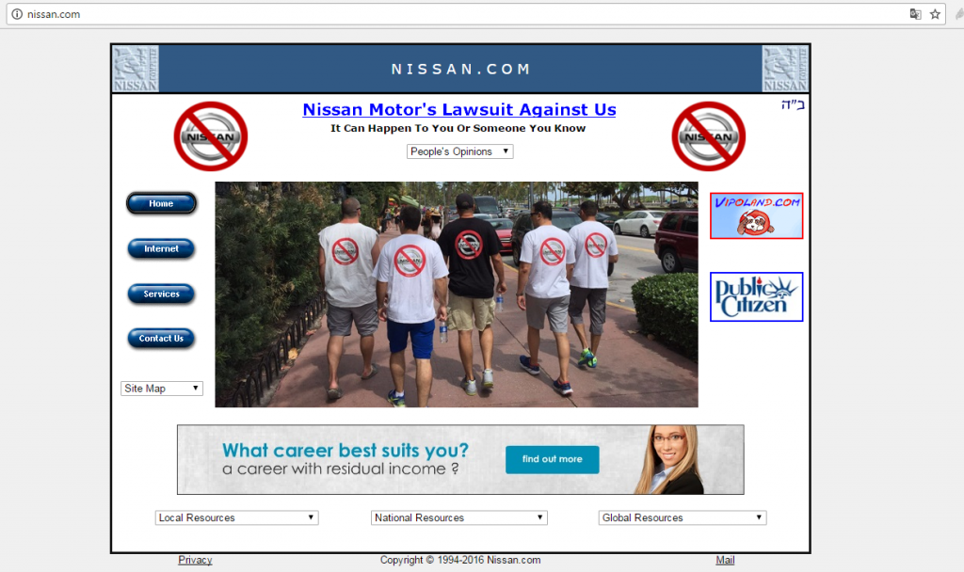Click the Hebrew characters below the header's right logo
Viewport: 964px width, 572px height.
793,105
